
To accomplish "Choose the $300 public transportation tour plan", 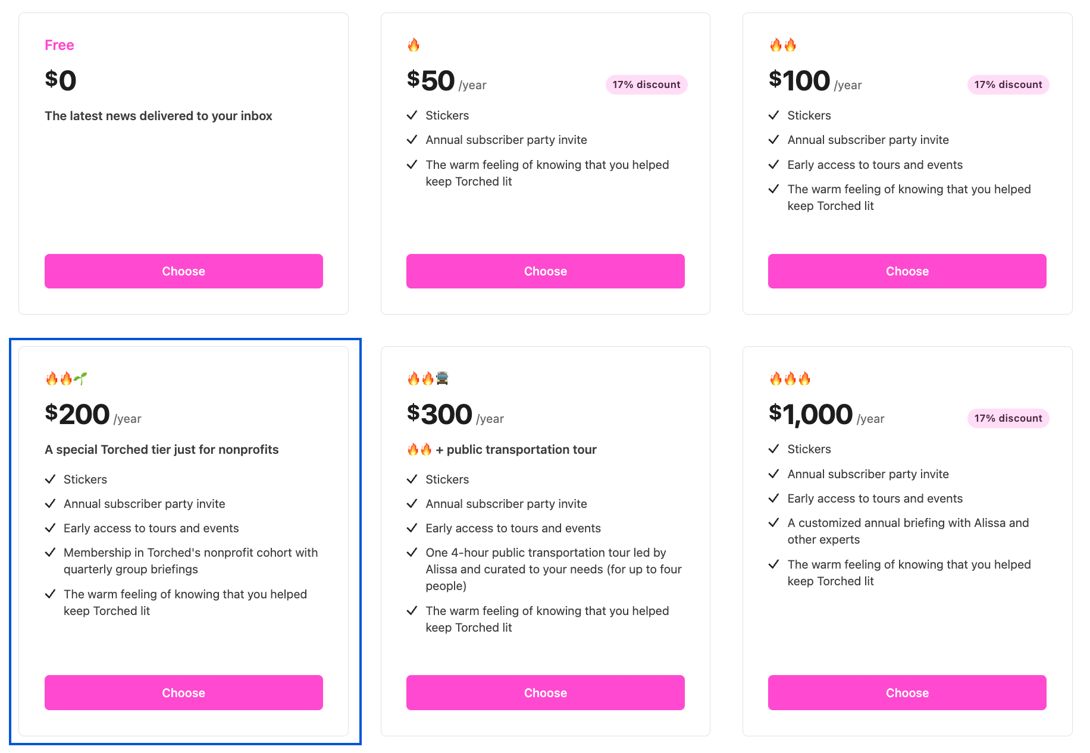I will pos(545,692).
